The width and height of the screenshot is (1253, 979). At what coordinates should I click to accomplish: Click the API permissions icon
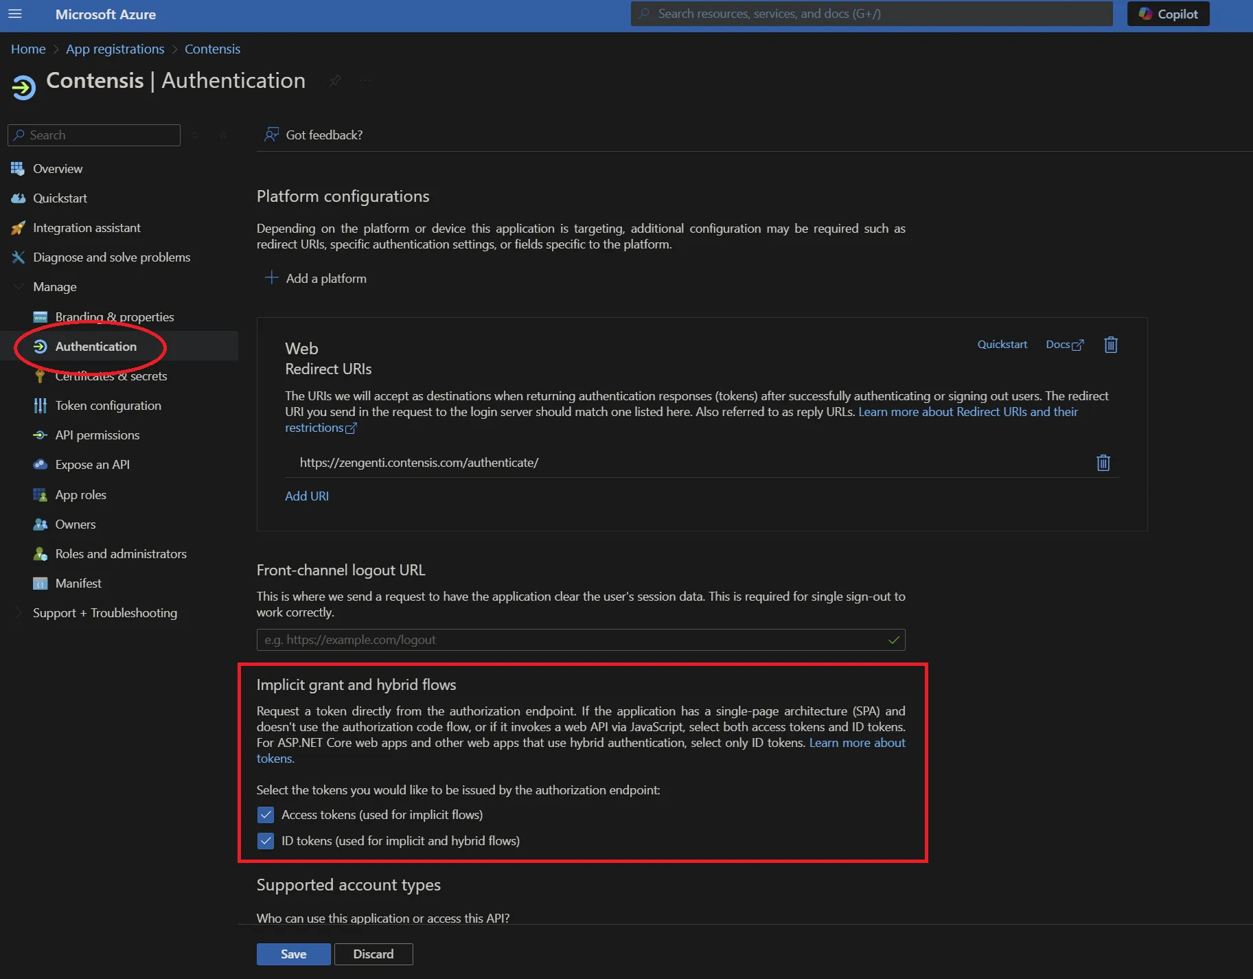click(41, 435)
